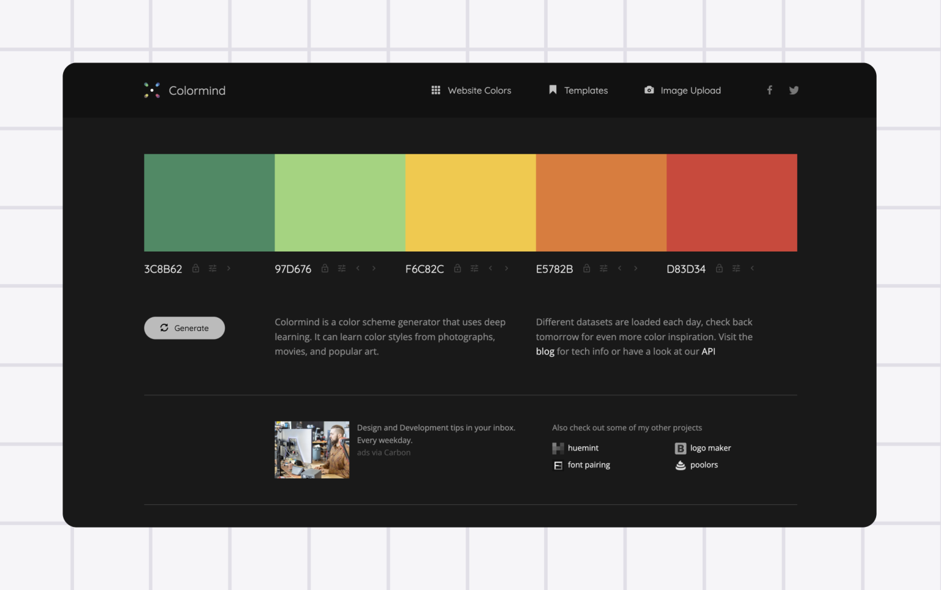This screenshot has width=941, height=590.
Task: Open fine-tune sliders for 97D676
Action: click(341, 268)
